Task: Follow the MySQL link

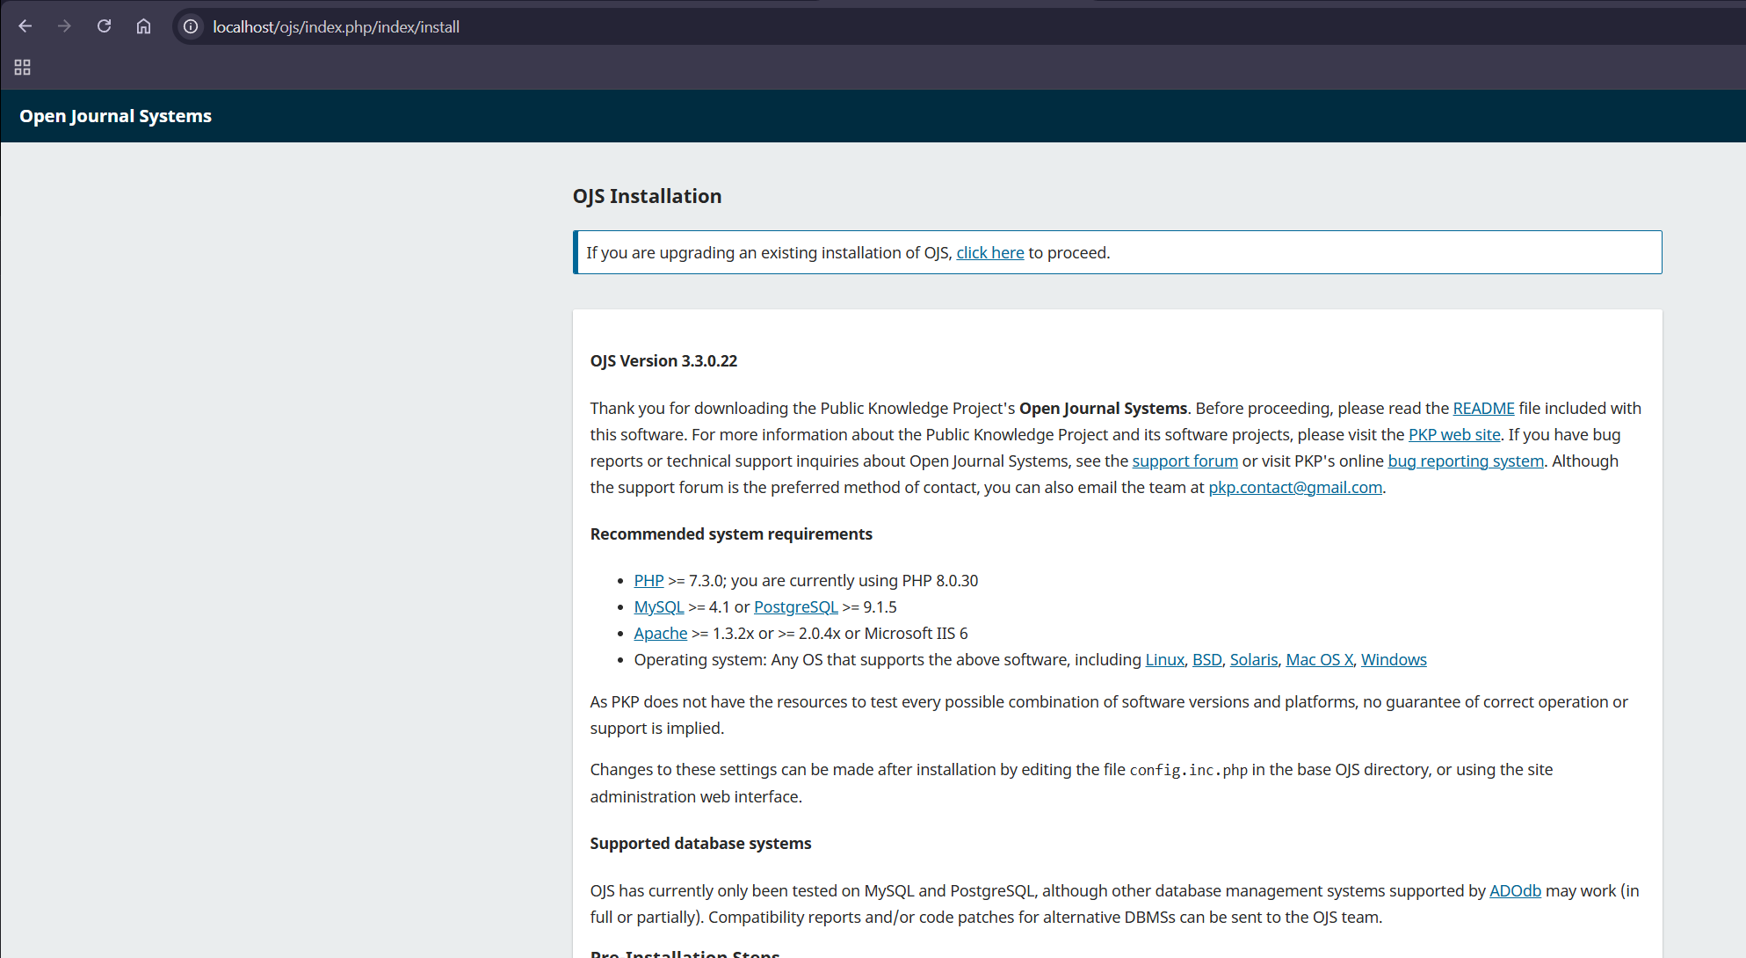Action: (658, 607)
